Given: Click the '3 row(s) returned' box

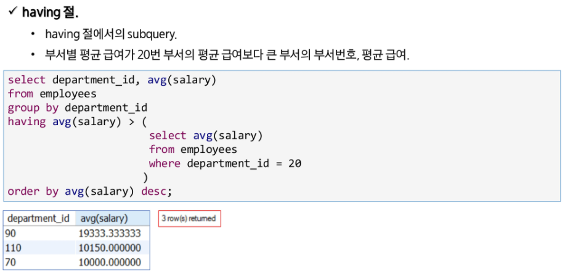Looking at the screenshot, I should pyautogui.click(x=190, y=219).
